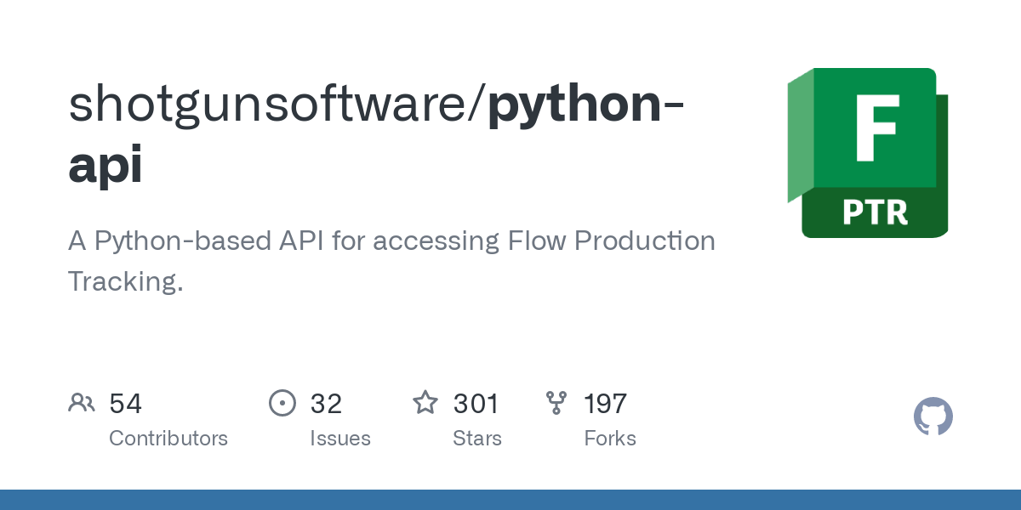Click the GitHub Octocat logo
Image resolution: width=1021 pixels, height=510 pixels.
933,417
